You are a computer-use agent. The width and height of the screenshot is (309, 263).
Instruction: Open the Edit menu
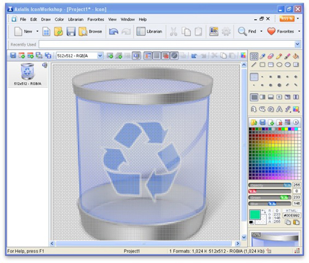[33, 19]
